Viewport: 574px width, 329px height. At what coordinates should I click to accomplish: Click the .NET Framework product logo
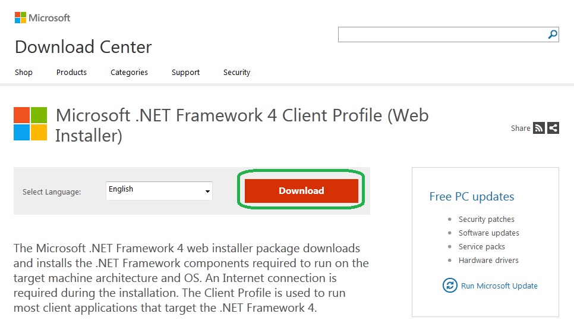pos(30,124)
